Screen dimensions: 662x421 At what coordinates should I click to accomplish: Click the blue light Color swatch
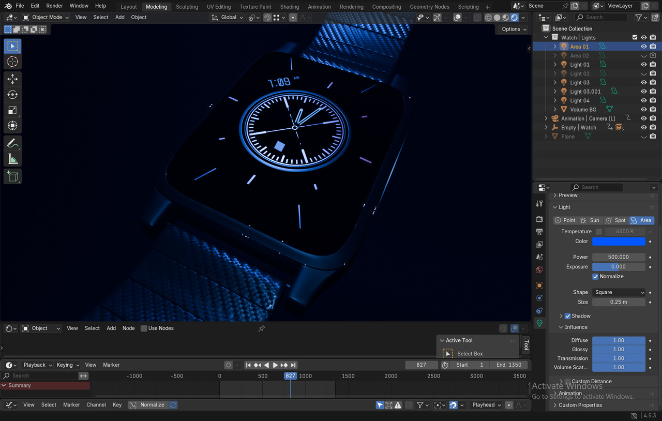tap(619, 242)
